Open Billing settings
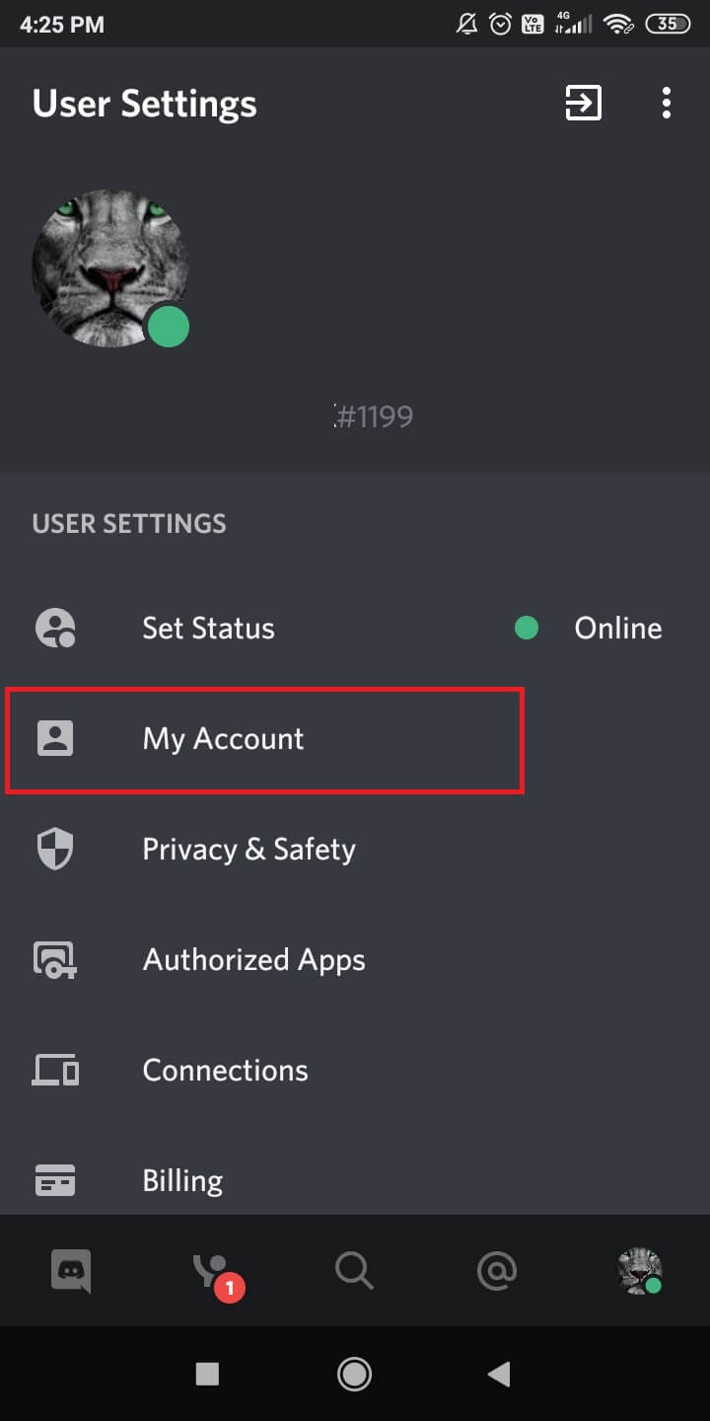Image resolution: width=710 pixels, height=1421 pixels. 355,1180
